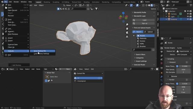Open the Current File library dropdown

[x=88, y=73]
